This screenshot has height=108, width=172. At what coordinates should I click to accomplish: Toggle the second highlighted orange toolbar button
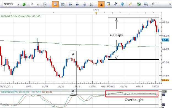click(x=101, y=4)
